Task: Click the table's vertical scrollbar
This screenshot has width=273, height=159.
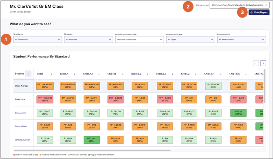Action: (264, 86)
